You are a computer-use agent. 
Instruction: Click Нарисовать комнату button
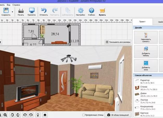point(146,37)
